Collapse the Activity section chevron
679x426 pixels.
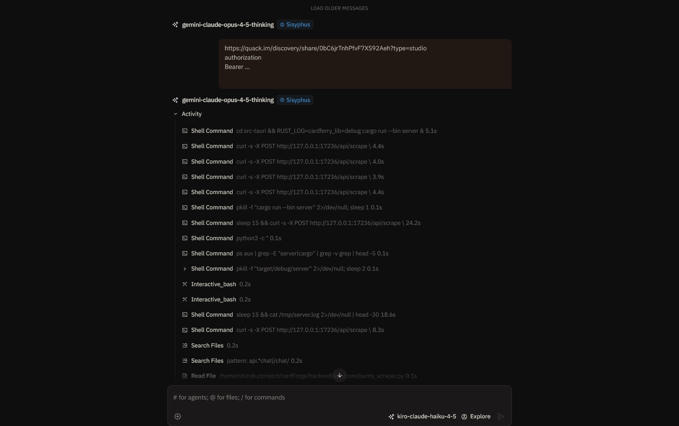pyautogui.click(x=176, y=114)
